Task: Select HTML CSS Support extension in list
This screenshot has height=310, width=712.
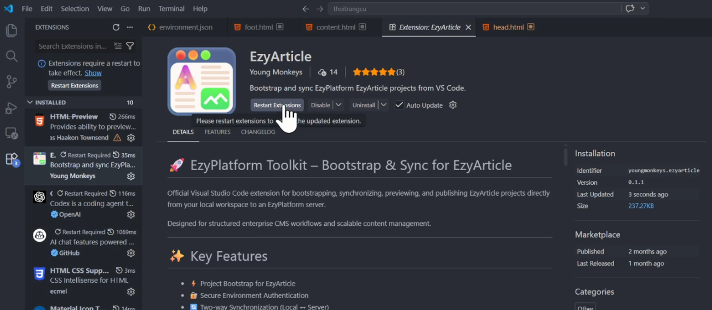Action: pyautogui.click(x=83, y=281)
